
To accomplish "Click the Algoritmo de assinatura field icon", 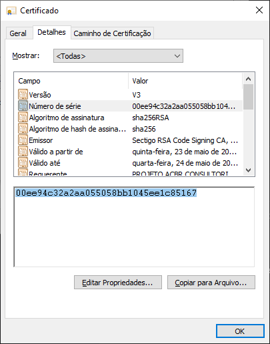I will [x=23, y=117].
